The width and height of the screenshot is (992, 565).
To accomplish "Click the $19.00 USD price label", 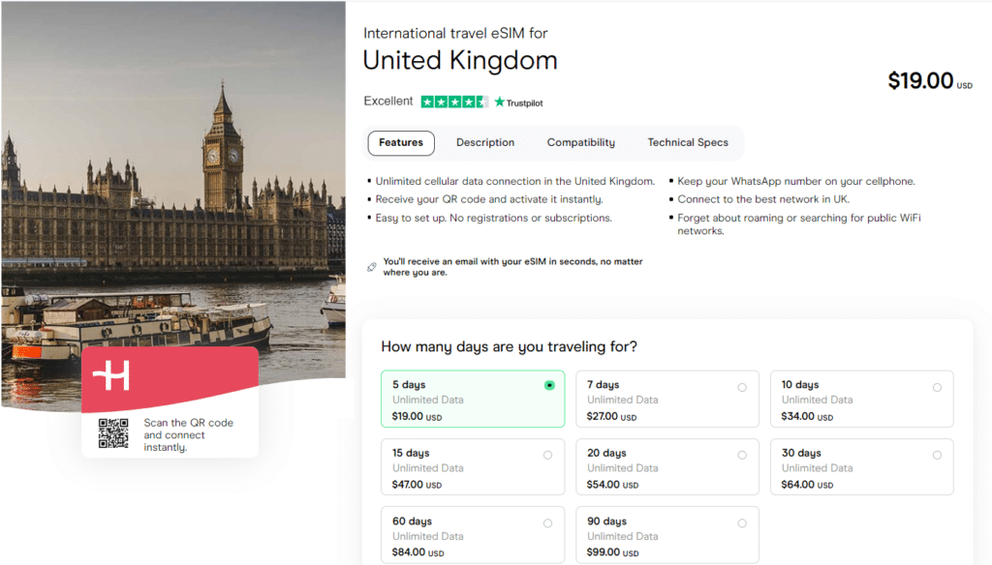I will 928,81.
